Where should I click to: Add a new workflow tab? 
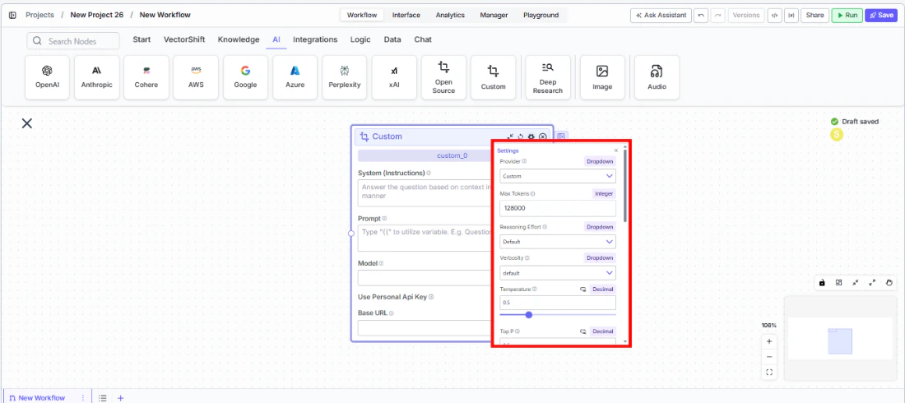(x=121, y=398)
